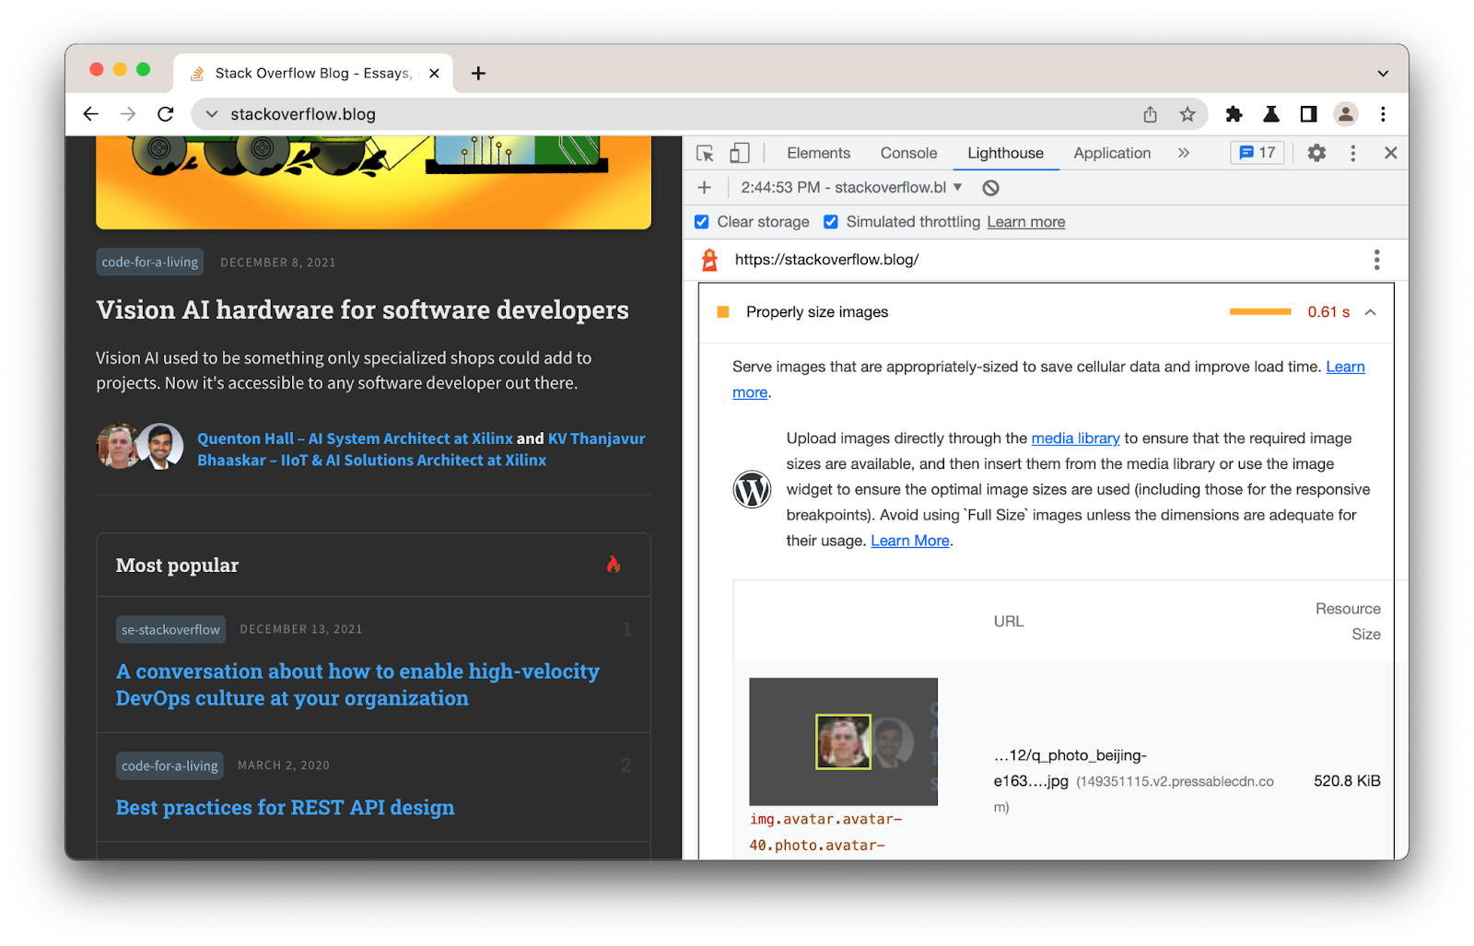The width and height of the screenshot is (1474, 946).
Task: Click the img.avatar.avatar-40.photo selector text
Action: [825, 833]
